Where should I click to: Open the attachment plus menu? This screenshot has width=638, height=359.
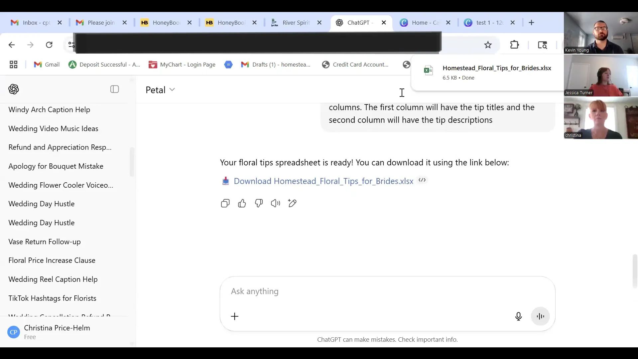[235, 316]
